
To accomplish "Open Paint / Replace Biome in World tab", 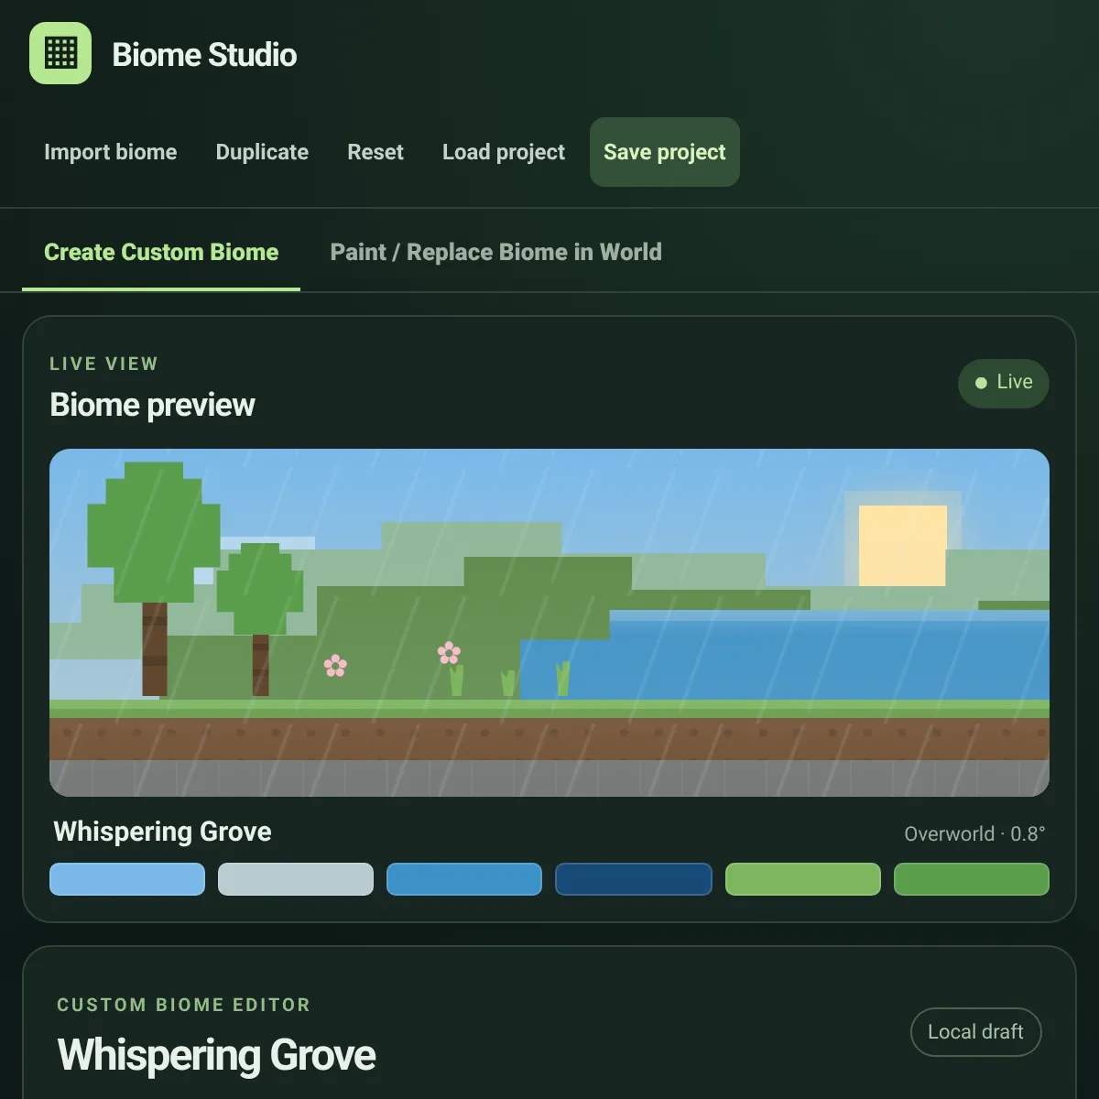I will (495, 252).
